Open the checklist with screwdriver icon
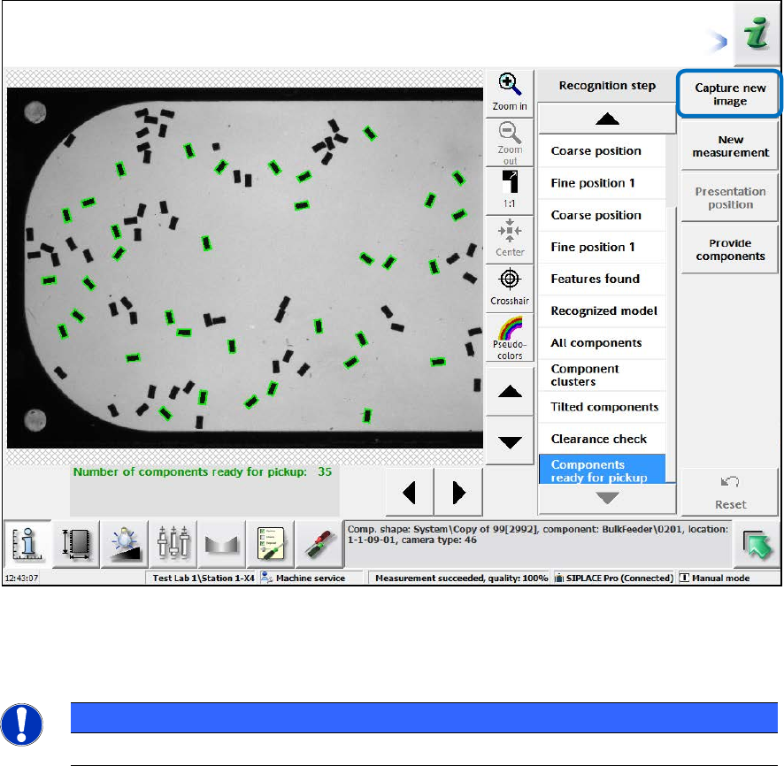The height and width of the screenshot is (766, 784). 271,544
